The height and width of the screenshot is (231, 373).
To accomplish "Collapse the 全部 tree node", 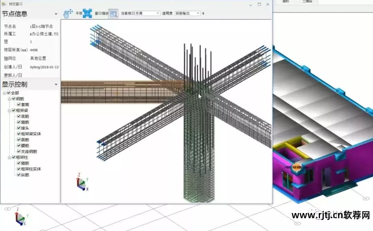I will click(x=4, y=93).
